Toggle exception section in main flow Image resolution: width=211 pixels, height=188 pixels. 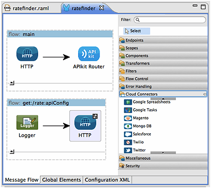[x=12, y=83]
